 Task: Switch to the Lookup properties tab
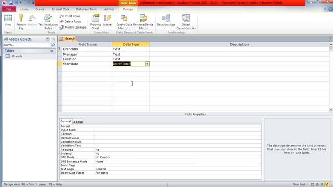click(78, 122)
